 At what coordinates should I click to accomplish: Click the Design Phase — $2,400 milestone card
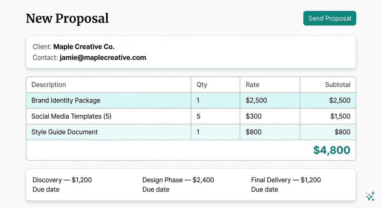(x=178, y=180)
